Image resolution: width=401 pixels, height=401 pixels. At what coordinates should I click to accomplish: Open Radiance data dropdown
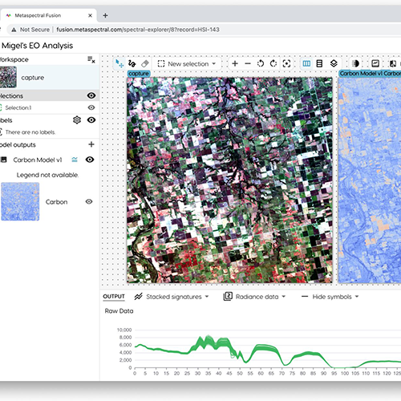tap(254, 297)
